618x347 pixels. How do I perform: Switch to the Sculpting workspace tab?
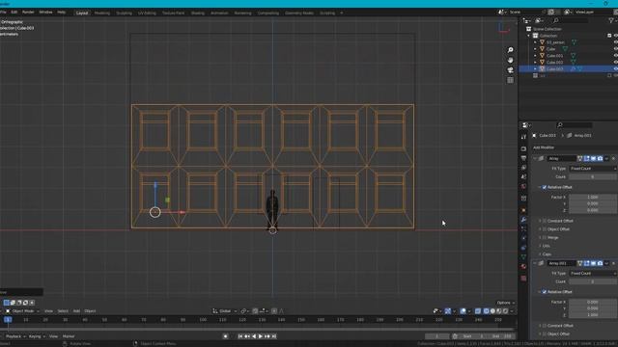coord(124,13)
